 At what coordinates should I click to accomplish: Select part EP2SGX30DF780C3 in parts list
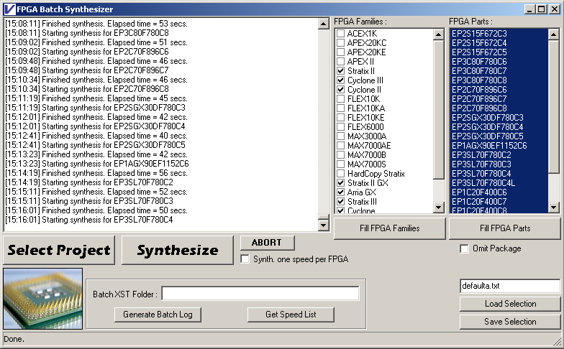pos(499,118)
